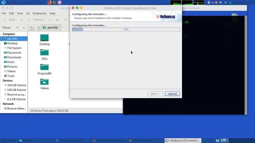Open the Go menu
This screenshot has height=143, width=255.
pos(28,13)
